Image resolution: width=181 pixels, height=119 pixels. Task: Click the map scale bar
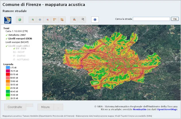49,95
